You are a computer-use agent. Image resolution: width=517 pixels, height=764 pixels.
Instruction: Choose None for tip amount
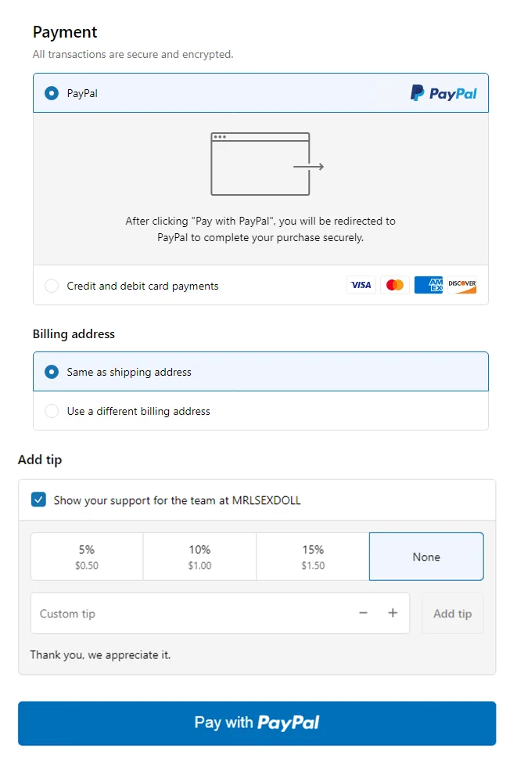click(x=426, y=557)
